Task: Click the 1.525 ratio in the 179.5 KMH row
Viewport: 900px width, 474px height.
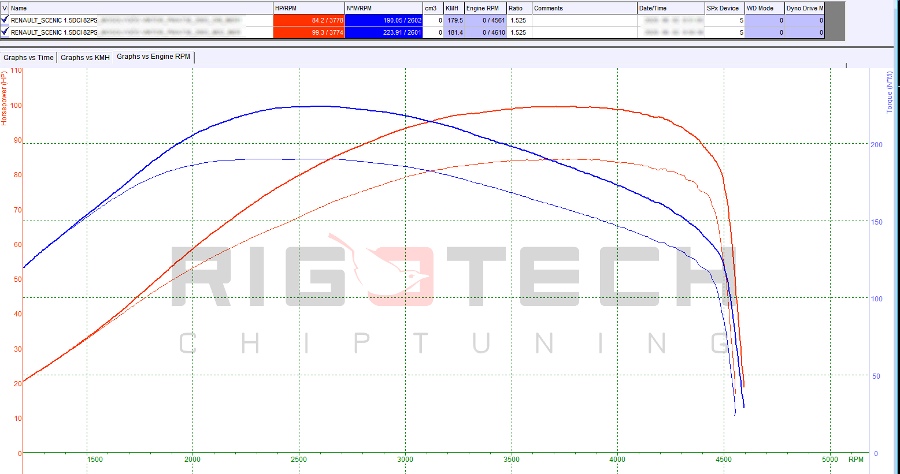Action: click(519, 20)
